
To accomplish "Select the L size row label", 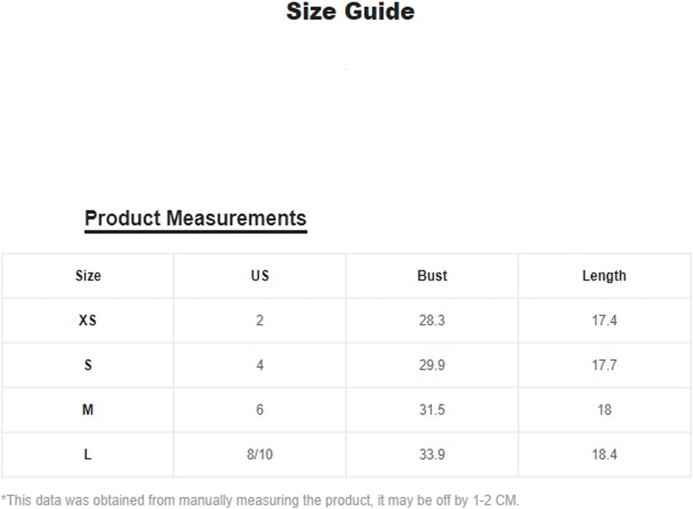I will [x=87, y=454].
